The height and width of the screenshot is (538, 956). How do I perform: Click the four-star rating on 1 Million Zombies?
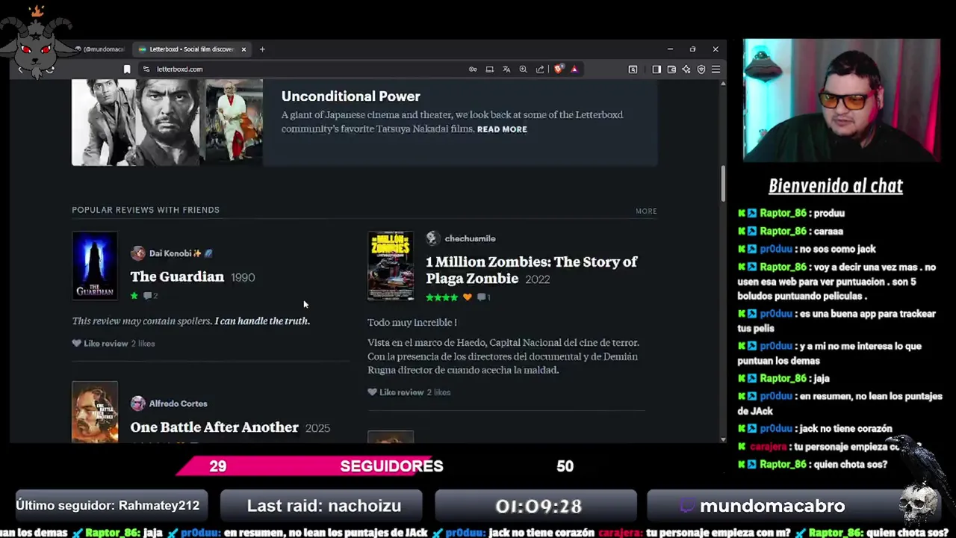pyautogui.click(x=441, y=297)
